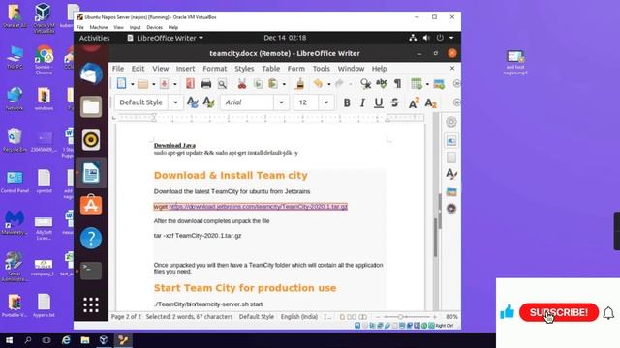Viewport: 620px width, 348px height.
Task: Adjust the zoom slider handle in status bar
Action: (x=400, y=317)
